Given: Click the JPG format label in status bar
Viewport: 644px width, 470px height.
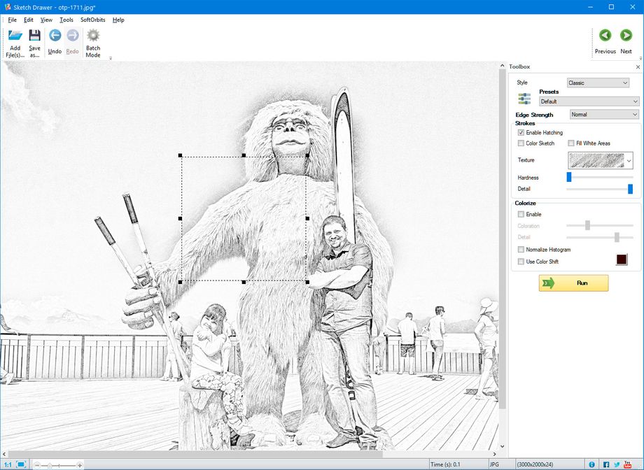Looking at the screenshot, I should [494, 464].
